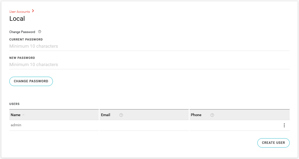Click the Create User button
The image size is (299, 159).
coord(273,143)
